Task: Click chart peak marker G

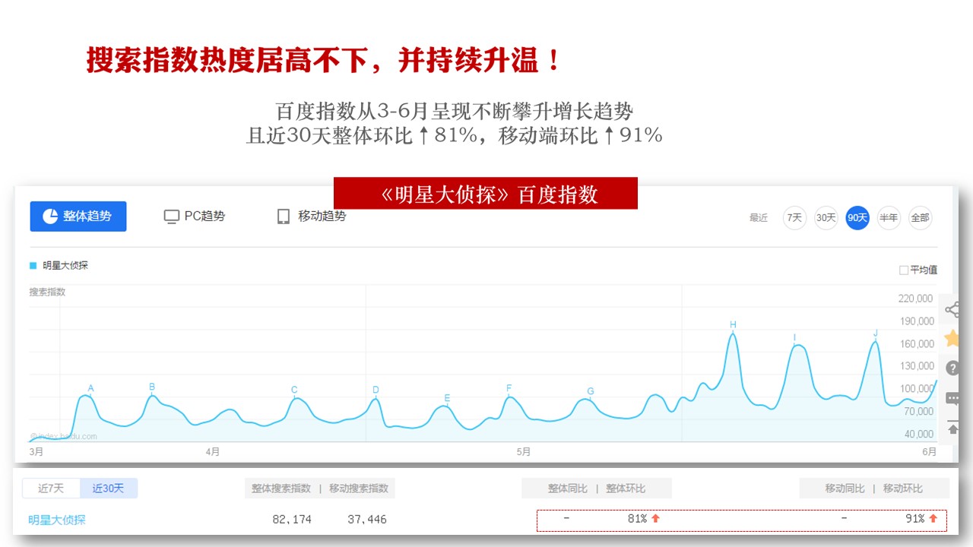Action: [591, 391]
